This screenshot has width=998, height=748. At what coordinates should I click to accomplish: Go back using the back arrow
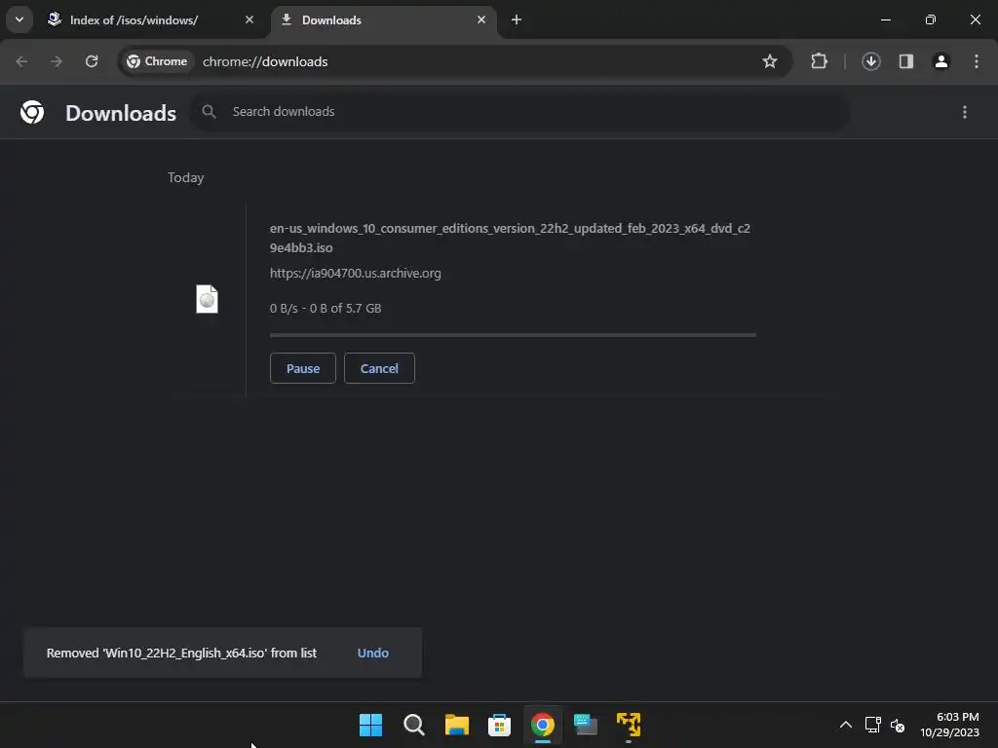[x=21, y=61]
